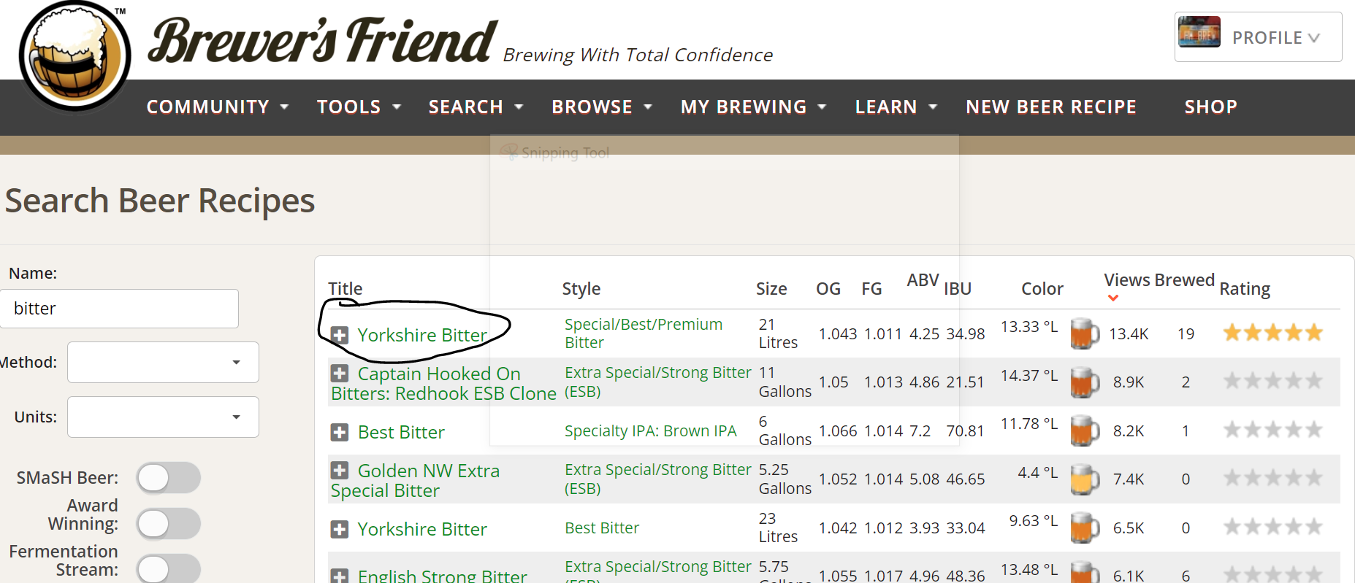Viewport: 1355px width, 583px height.
Task: Click the rating stars for Captain Hooked On Bitters
Action: click(x=1273, y=381)
